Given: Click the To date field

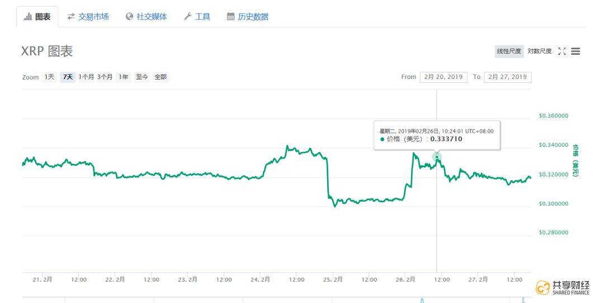Looking at the screenshot, I should pyautogui.click(x=507, y=77).
